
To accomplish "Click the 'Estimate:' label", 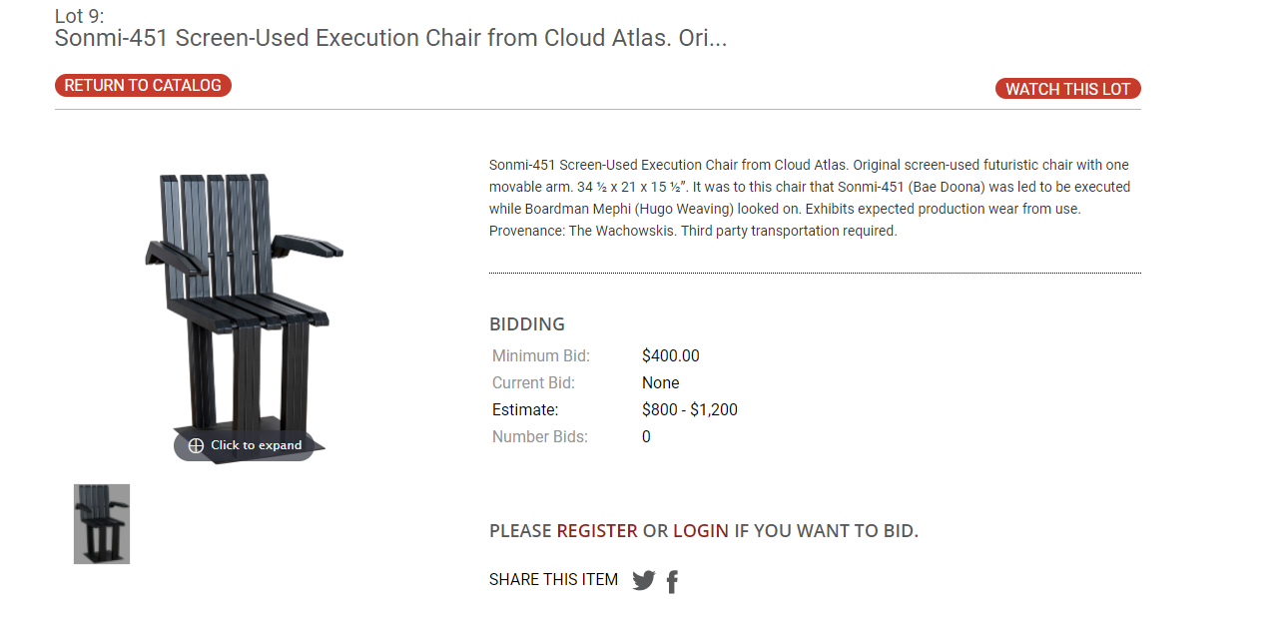I will [x=525, y=409].
